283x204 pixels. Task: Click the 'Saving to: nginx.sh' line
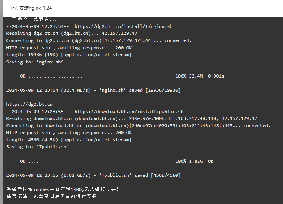[x=35, y=62]
